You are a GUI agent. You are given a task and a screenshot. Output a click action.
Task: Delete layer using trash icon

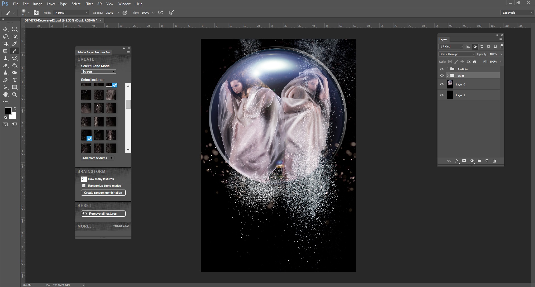(495, 161)
